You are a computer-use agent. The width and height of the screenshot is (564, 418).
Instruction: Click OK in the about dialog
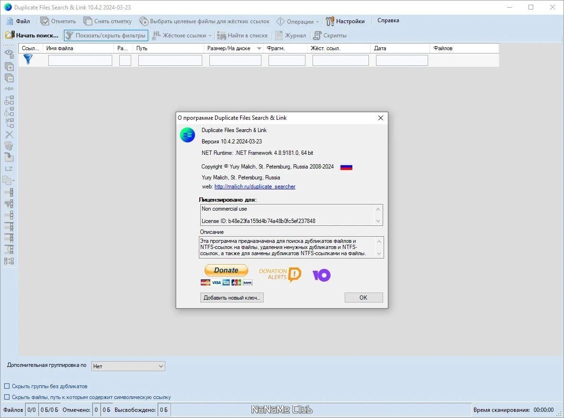tap(364, 298)
